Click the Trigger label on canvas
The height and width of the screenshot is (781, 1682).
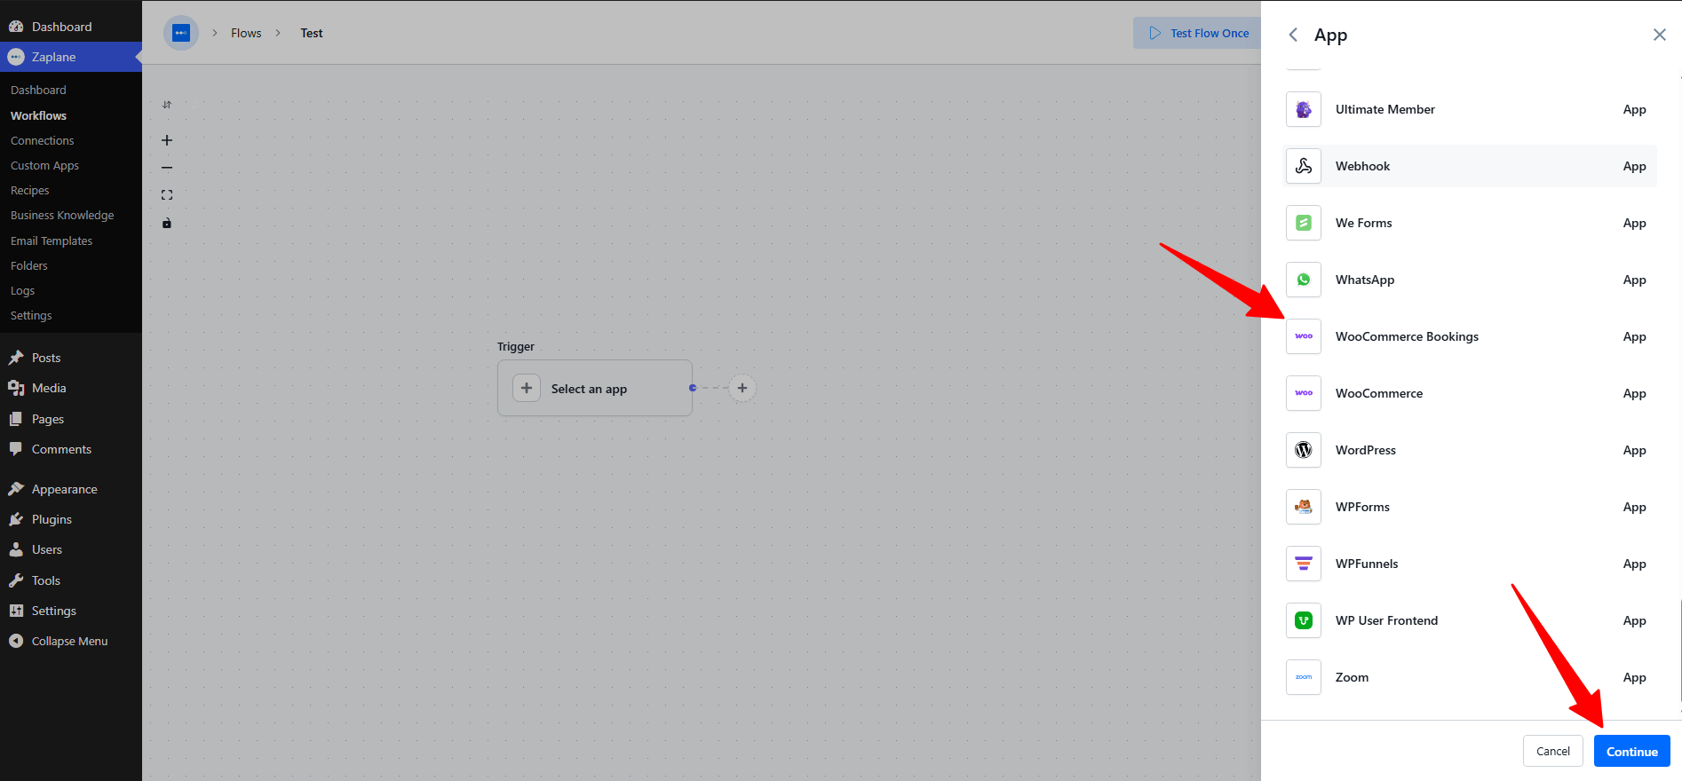(x=516, y=346)
